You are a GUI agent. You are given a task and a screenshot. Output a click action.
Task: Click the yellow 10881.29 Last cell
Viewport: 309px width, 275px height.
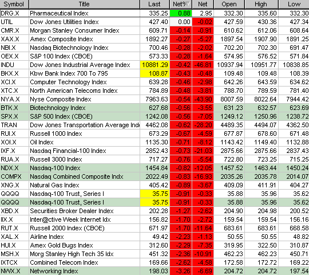point(155,65)
